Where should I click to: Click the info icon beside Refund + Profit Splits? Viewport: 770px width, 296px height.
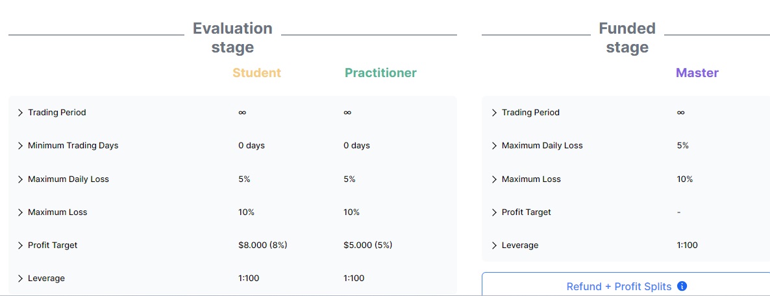pos(682,286)
